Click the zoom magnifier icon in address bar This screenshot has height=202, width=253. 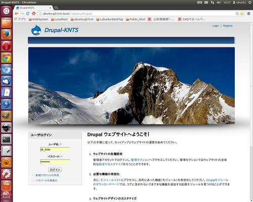[237, 14]
